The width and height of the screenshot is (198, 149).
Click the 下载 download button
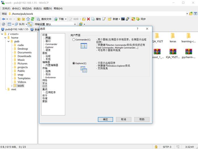(x=59, y=19)
